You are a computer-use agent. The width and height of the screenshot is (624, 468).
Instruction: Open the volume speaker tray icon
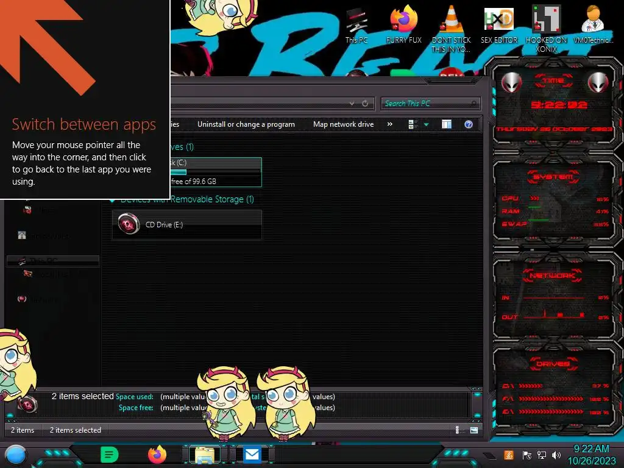[x=556, y=455]
